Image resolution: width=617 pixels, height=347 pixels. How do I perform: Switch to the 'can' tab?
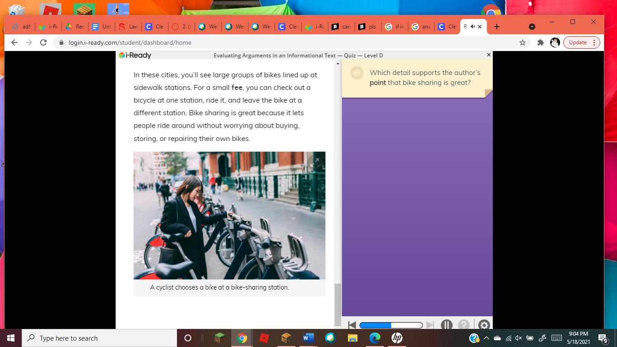pyautogui.click(x=341, y=27)
